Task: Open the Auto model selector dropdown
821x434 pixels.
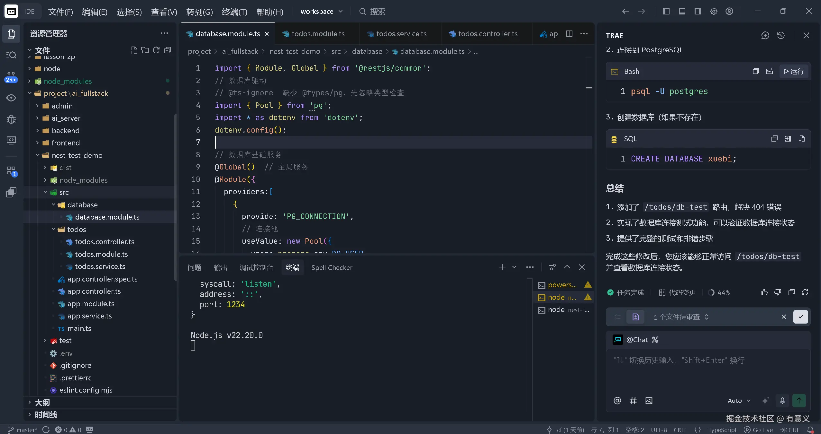Action: tap(739, 401)
